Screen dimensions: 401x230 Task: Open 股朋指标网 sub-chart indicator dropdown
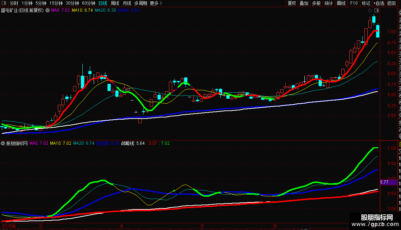3,143
